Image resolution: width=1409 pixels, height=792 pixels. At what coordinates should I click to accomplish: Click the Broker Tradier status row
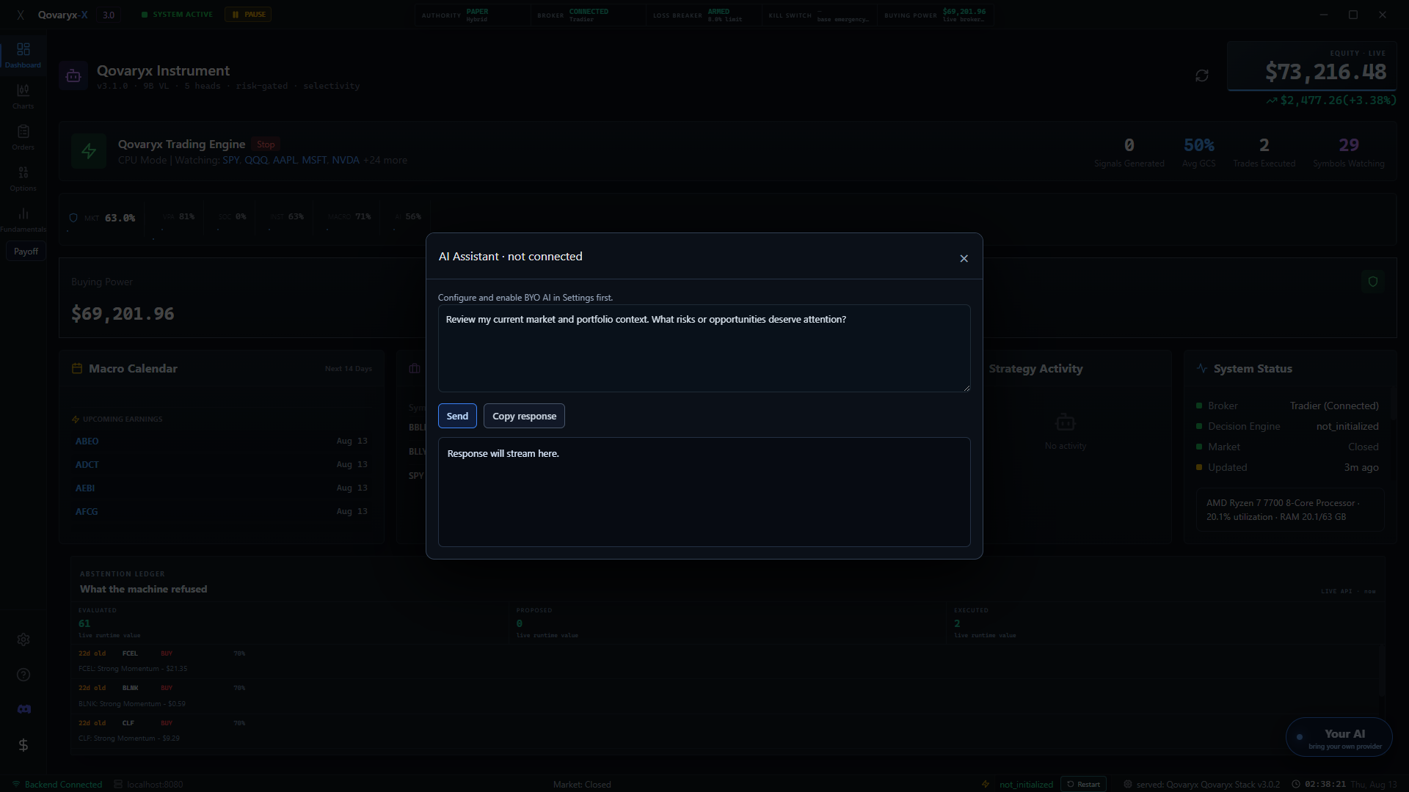(1287, 406)
